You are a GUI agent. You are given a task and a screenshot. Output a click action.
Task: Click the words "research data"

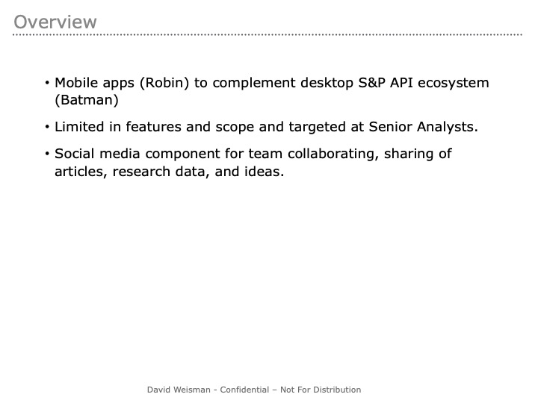[153, 170]
